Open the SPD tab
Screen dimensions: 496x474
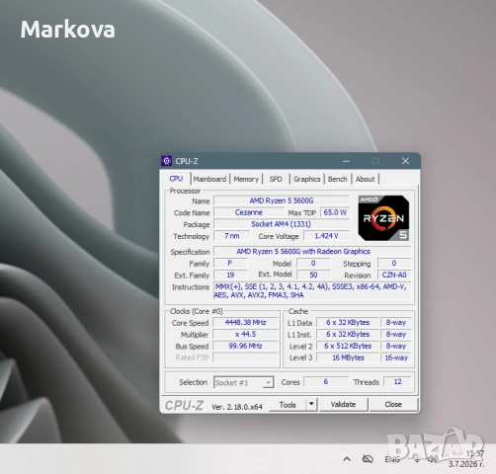click(276, 179)
